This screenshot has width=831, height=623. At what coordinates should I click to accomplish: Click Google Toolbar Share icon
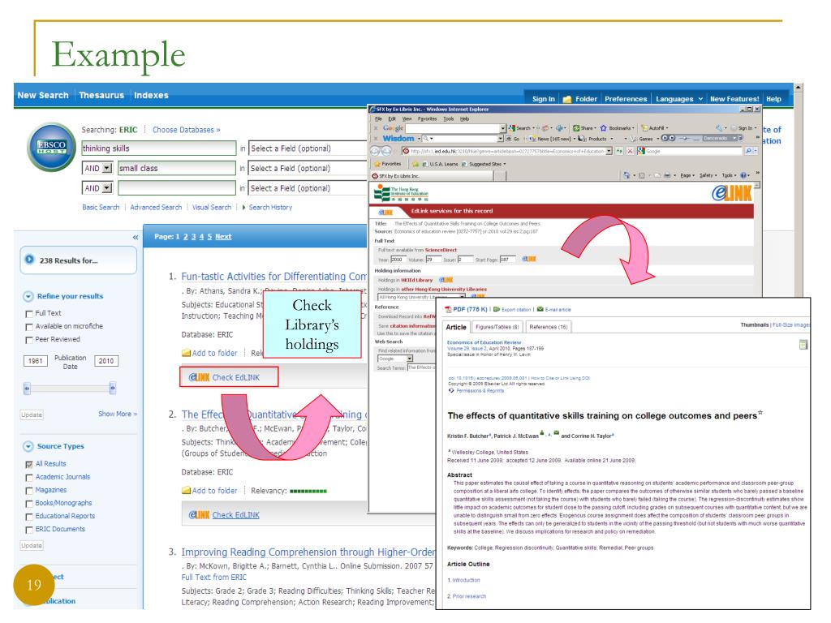(x=576, y=127)
